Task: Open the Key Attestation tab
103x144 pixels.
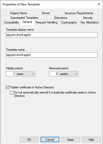Action: pos(90,22)
